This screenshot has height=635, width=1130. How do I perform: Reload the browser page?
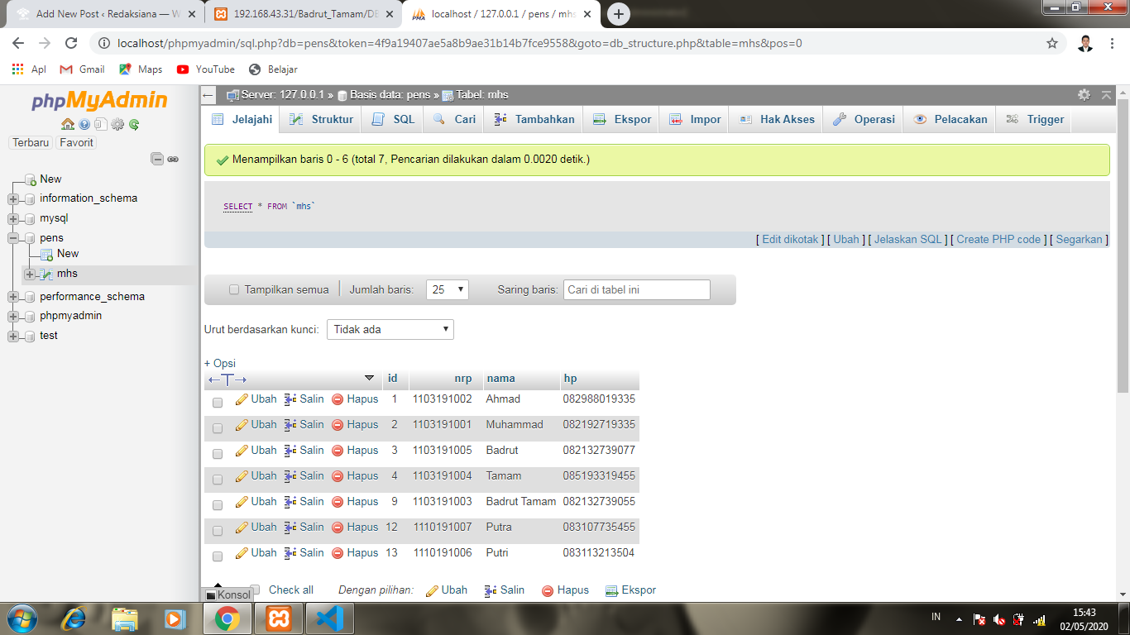tap(71, 43)
